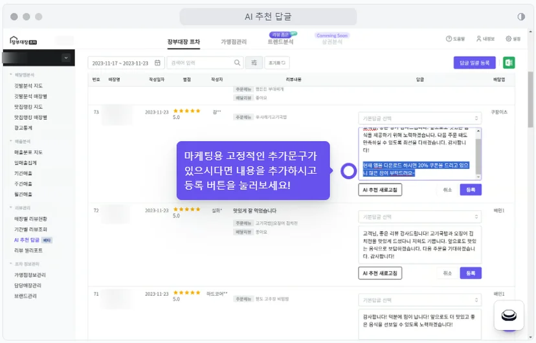
Task: Click 답글 일괄 등록 button
Action: tap(475, 63)
